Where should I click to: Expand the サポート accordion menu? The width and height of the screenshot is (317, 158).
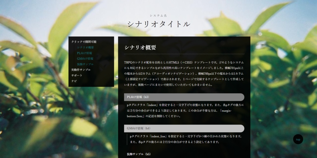(77, 75)
